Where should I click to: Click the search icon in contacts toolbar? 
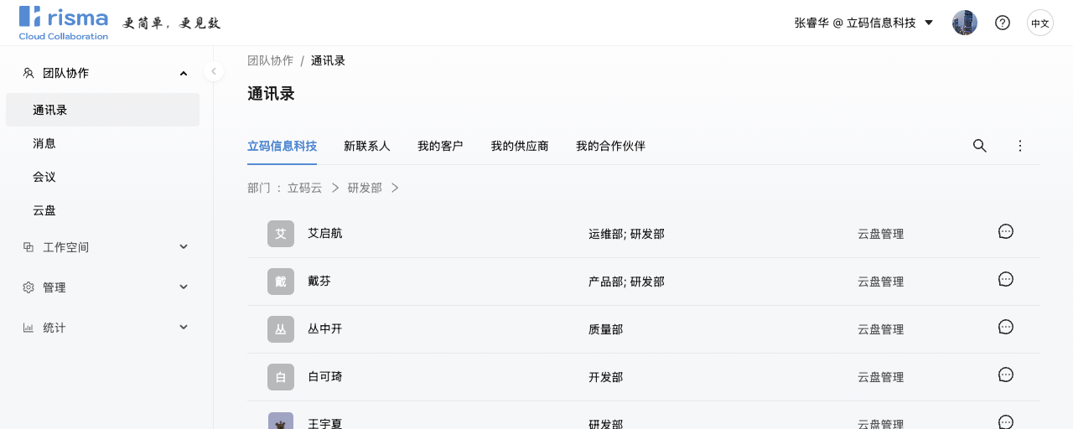tap(979, 146)
